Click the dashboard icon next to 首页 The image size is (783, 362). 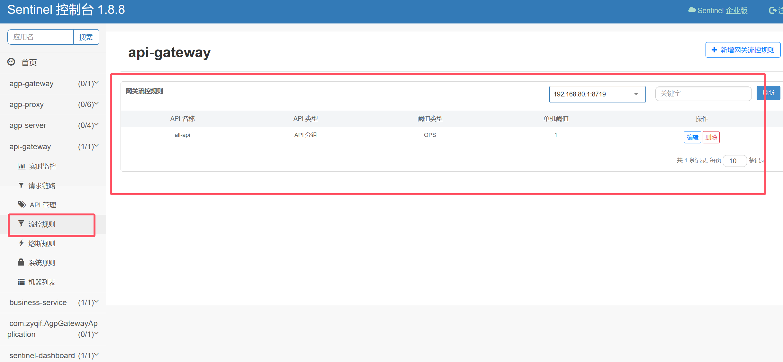(x=11, y=62)
